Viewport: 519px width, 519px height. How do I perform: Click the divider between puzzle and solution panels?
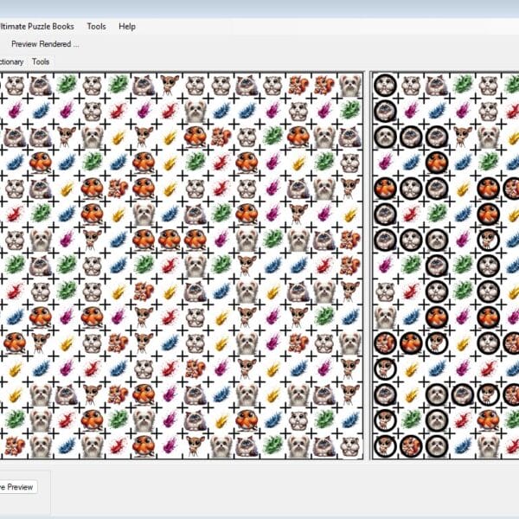tap(367, 259)
